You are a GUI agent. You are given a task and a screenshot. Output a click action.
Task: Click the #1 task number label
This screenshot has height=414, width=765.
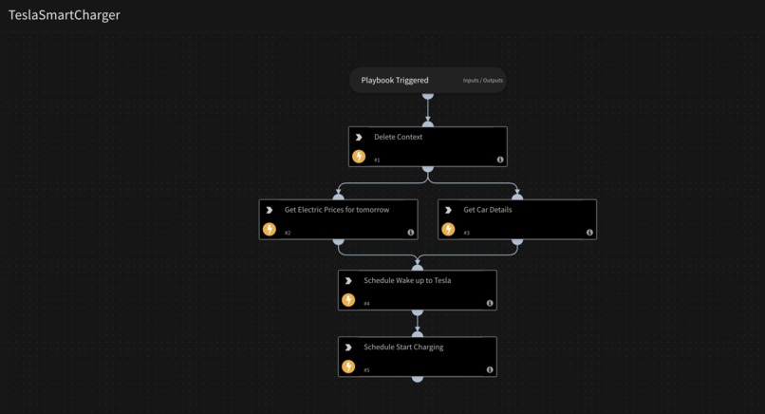pyautogui.click(x=377, y=160)
